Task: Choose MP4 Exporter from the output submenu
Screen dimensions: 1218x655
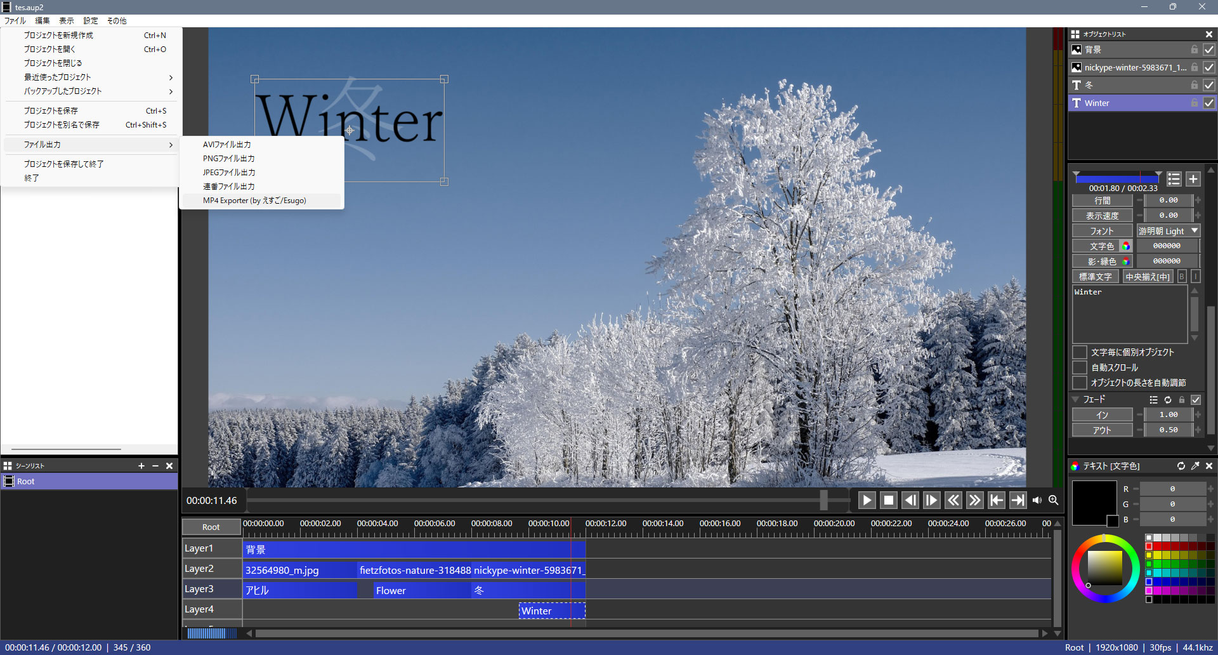Action: (x=254, y=201)
